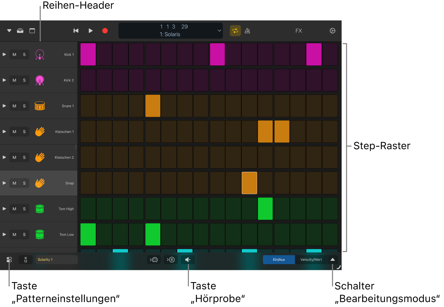This screenshot has width=444, height=307.
Task: Select the Ein/Aus edit mode
Action: tap(279, 259)
